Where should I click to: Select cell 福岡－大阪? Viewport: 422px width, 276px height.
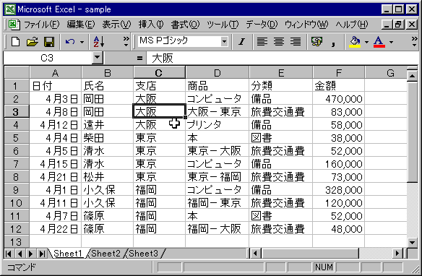pyautogui.click(x=218, y=229)
